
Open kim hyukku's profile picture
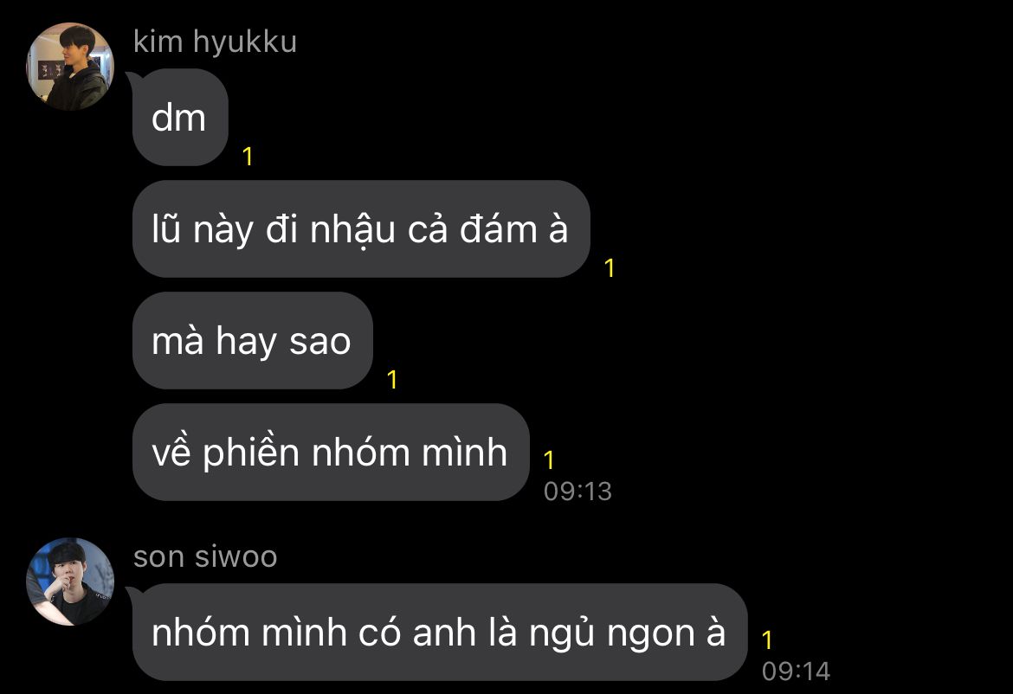point(70,67)
